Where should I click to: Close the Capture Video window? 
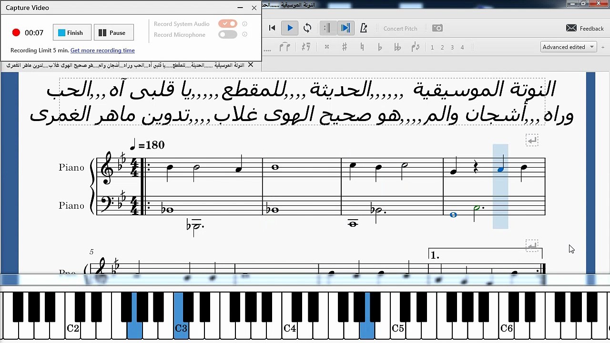(254, 8)
